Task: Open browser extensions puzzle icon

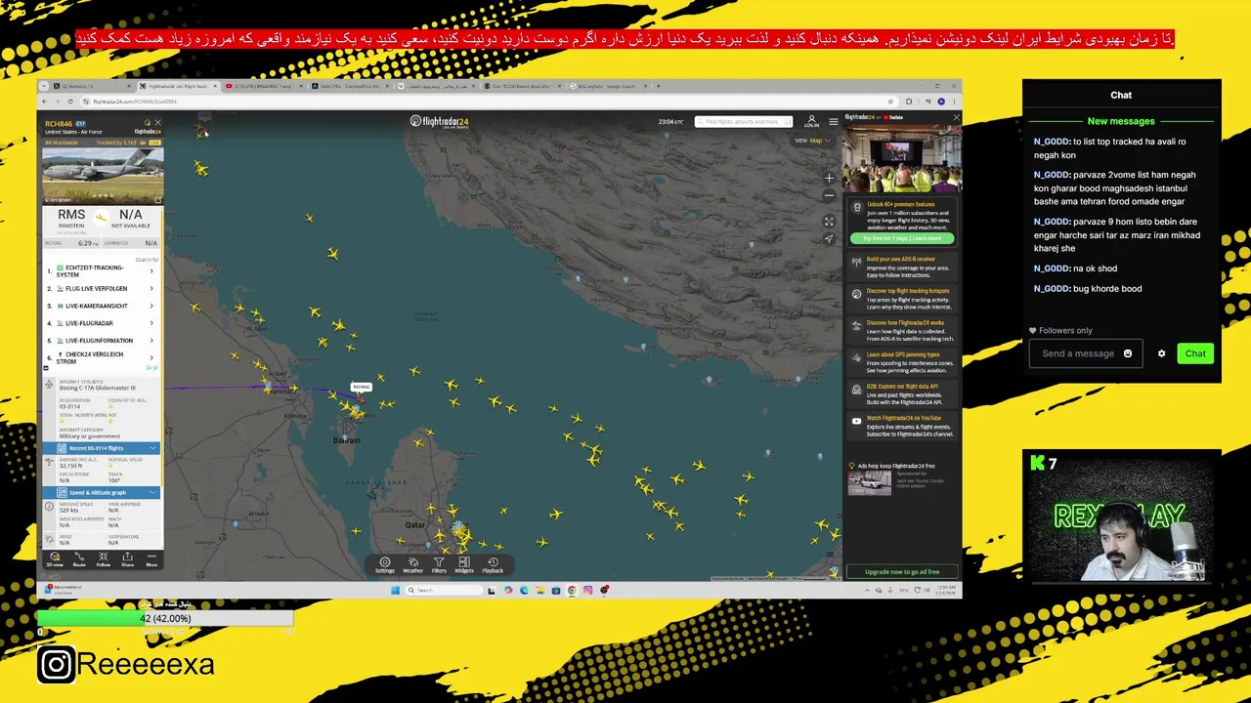Action: coord(909,102)
